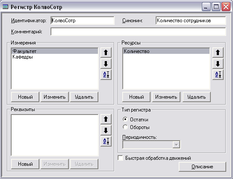Viewport: 233px width, 179px height.
Task: Click Изменить in Ресурсы group
Action: pyautogui.click(x=166, y=97)
